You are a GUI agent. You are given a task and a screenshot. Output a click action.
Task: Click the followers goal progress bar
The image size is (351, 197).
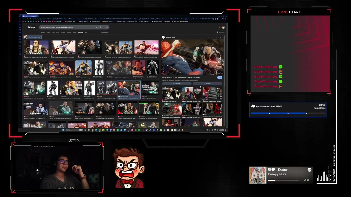click(x=288, y=113)
